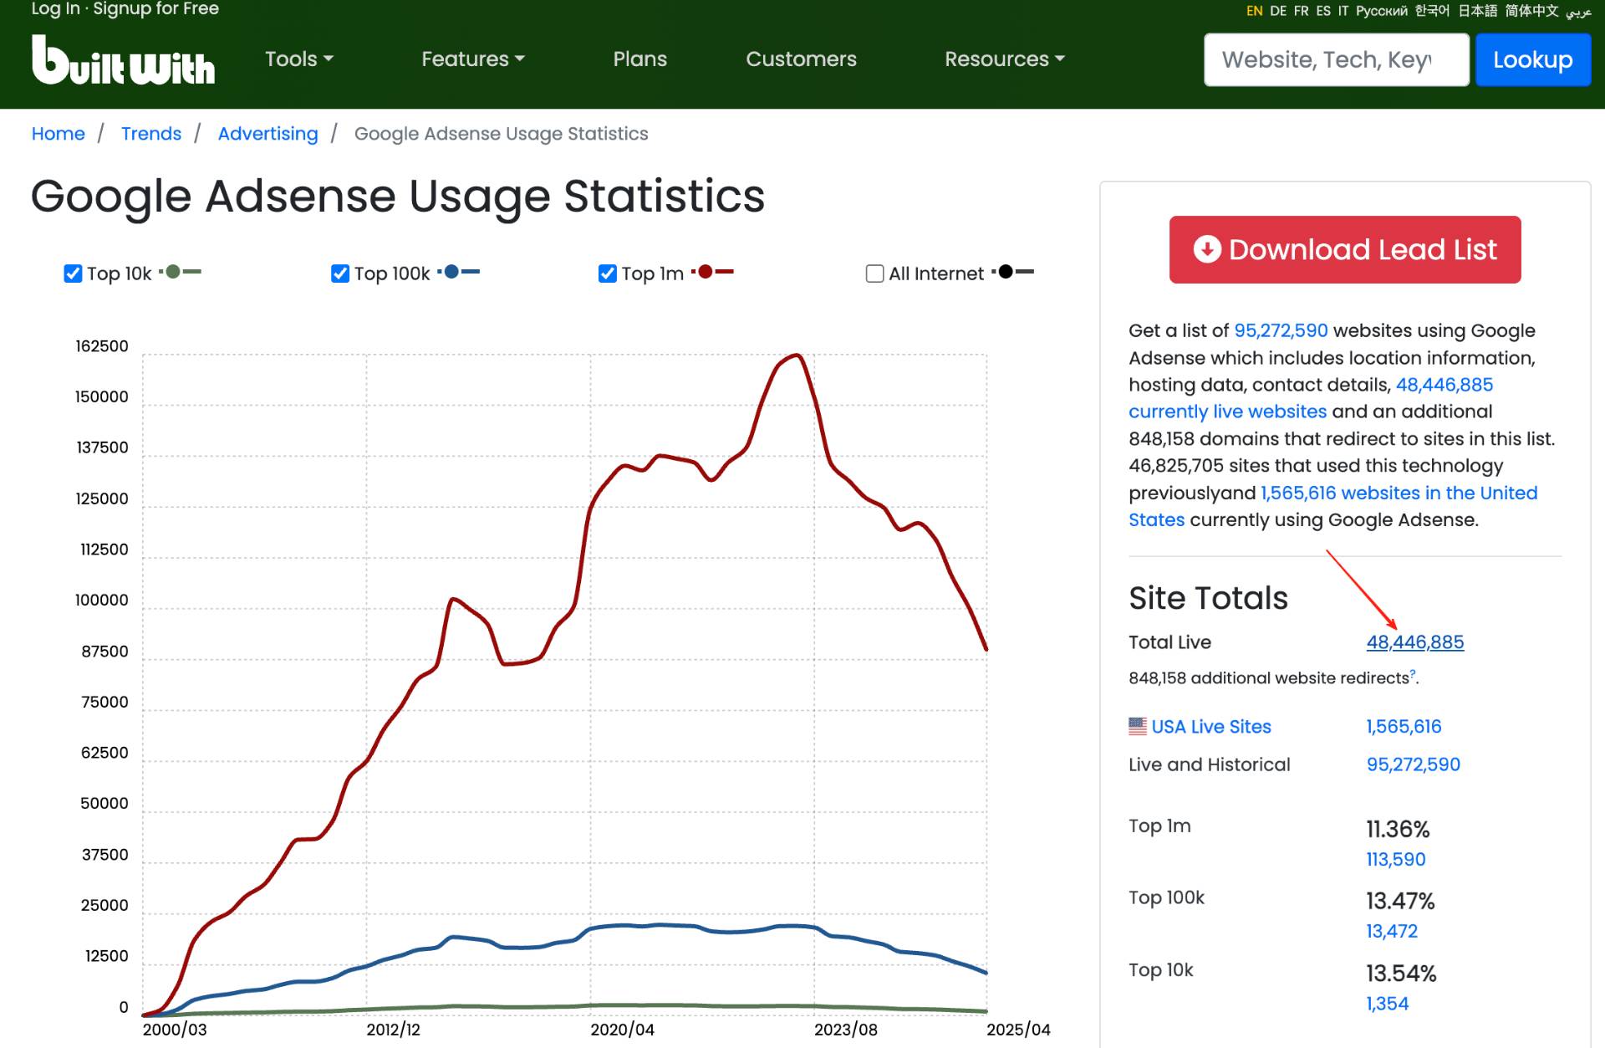Switch language to IT

pos(1343,11)
